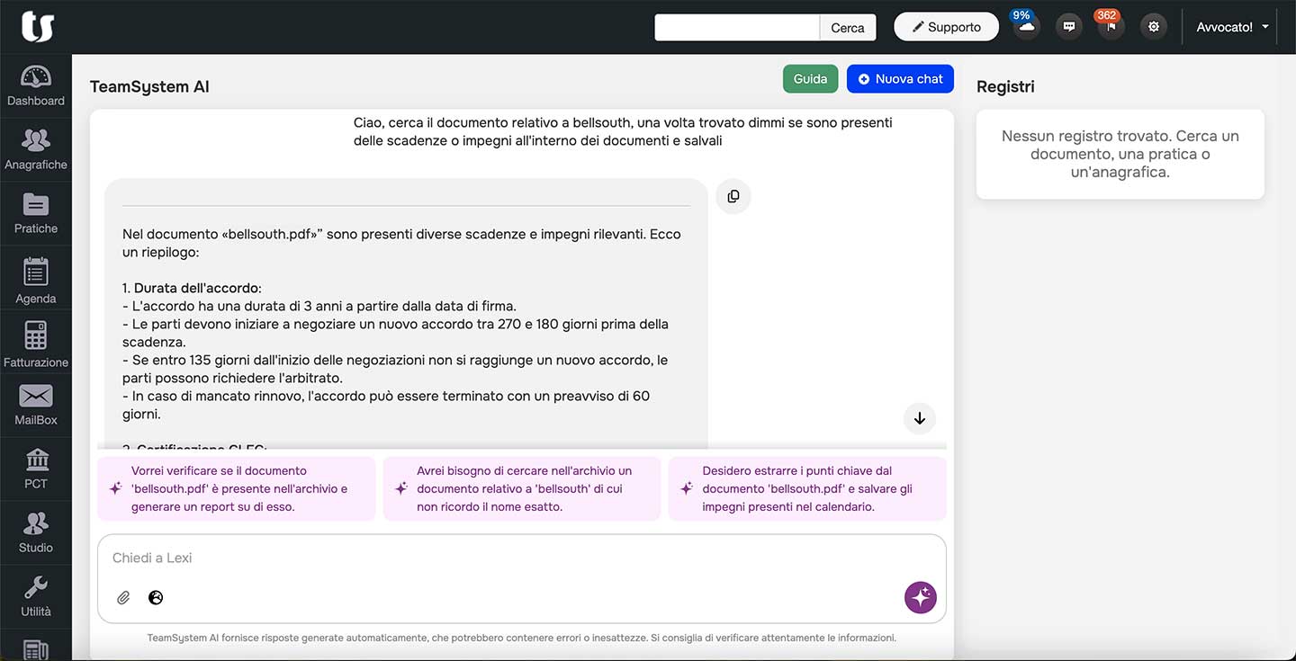The image size is (1296, 661).
Task: Expand the Avvocato! user dropdown
Action: 1232,27
